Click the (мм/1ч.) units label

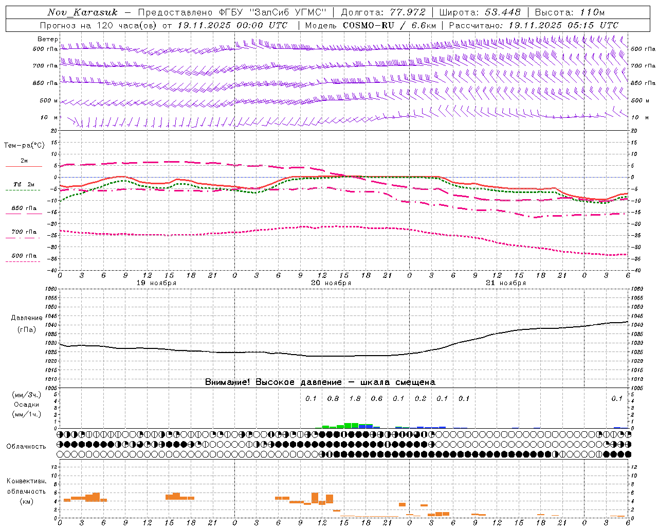(27, 414)
